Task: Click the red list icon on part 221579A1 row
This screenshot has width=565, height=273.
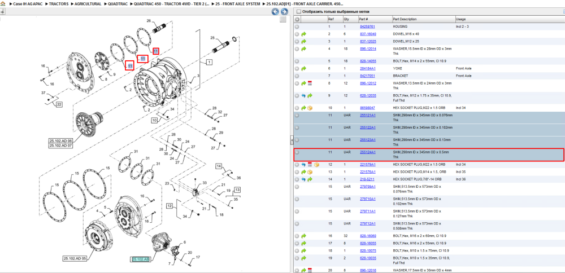Action: tap(310, 165)
